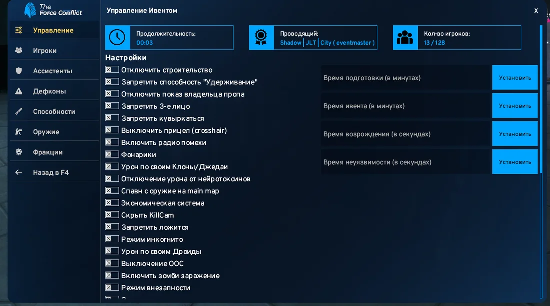Click the people icon for Кол-во игроков
The image size is (550, 306).
pyautogui.click(x=405, y=37)
